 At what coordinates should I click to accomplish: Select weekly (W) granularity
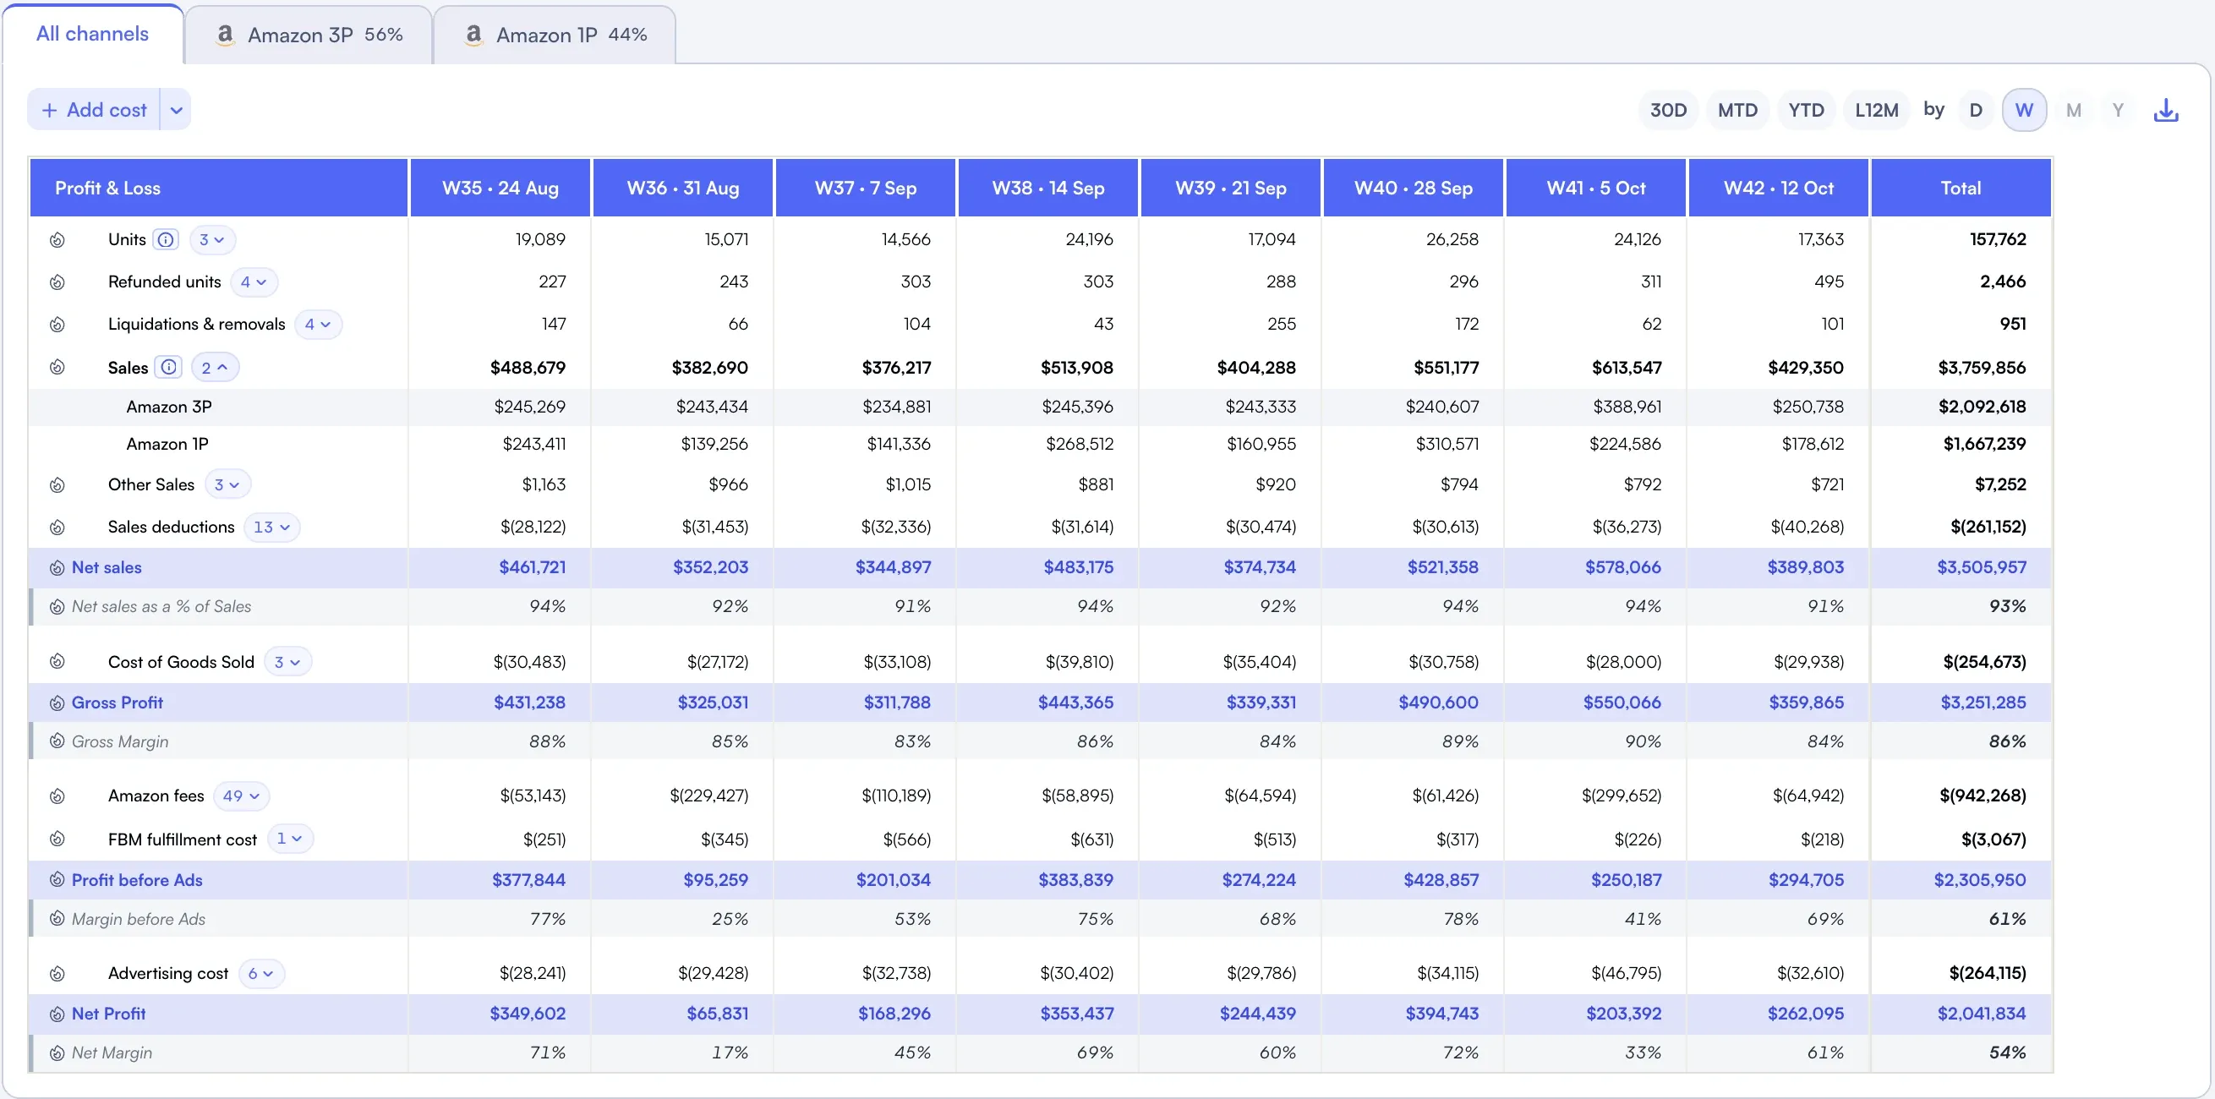pos(2024,110)
